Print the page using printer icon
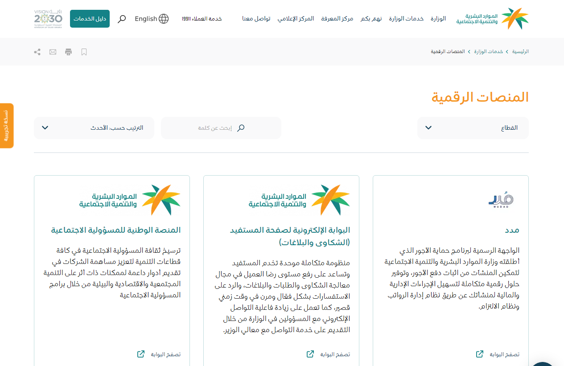Screen dimensions: 564x366 pos(68,52)
